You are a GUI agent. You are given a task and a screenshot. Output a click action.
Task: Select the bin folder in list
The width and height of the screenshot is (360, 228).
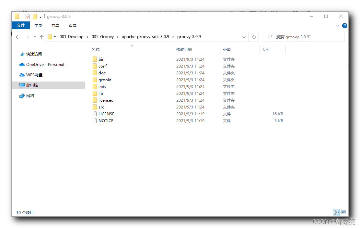tap(101, 59)
